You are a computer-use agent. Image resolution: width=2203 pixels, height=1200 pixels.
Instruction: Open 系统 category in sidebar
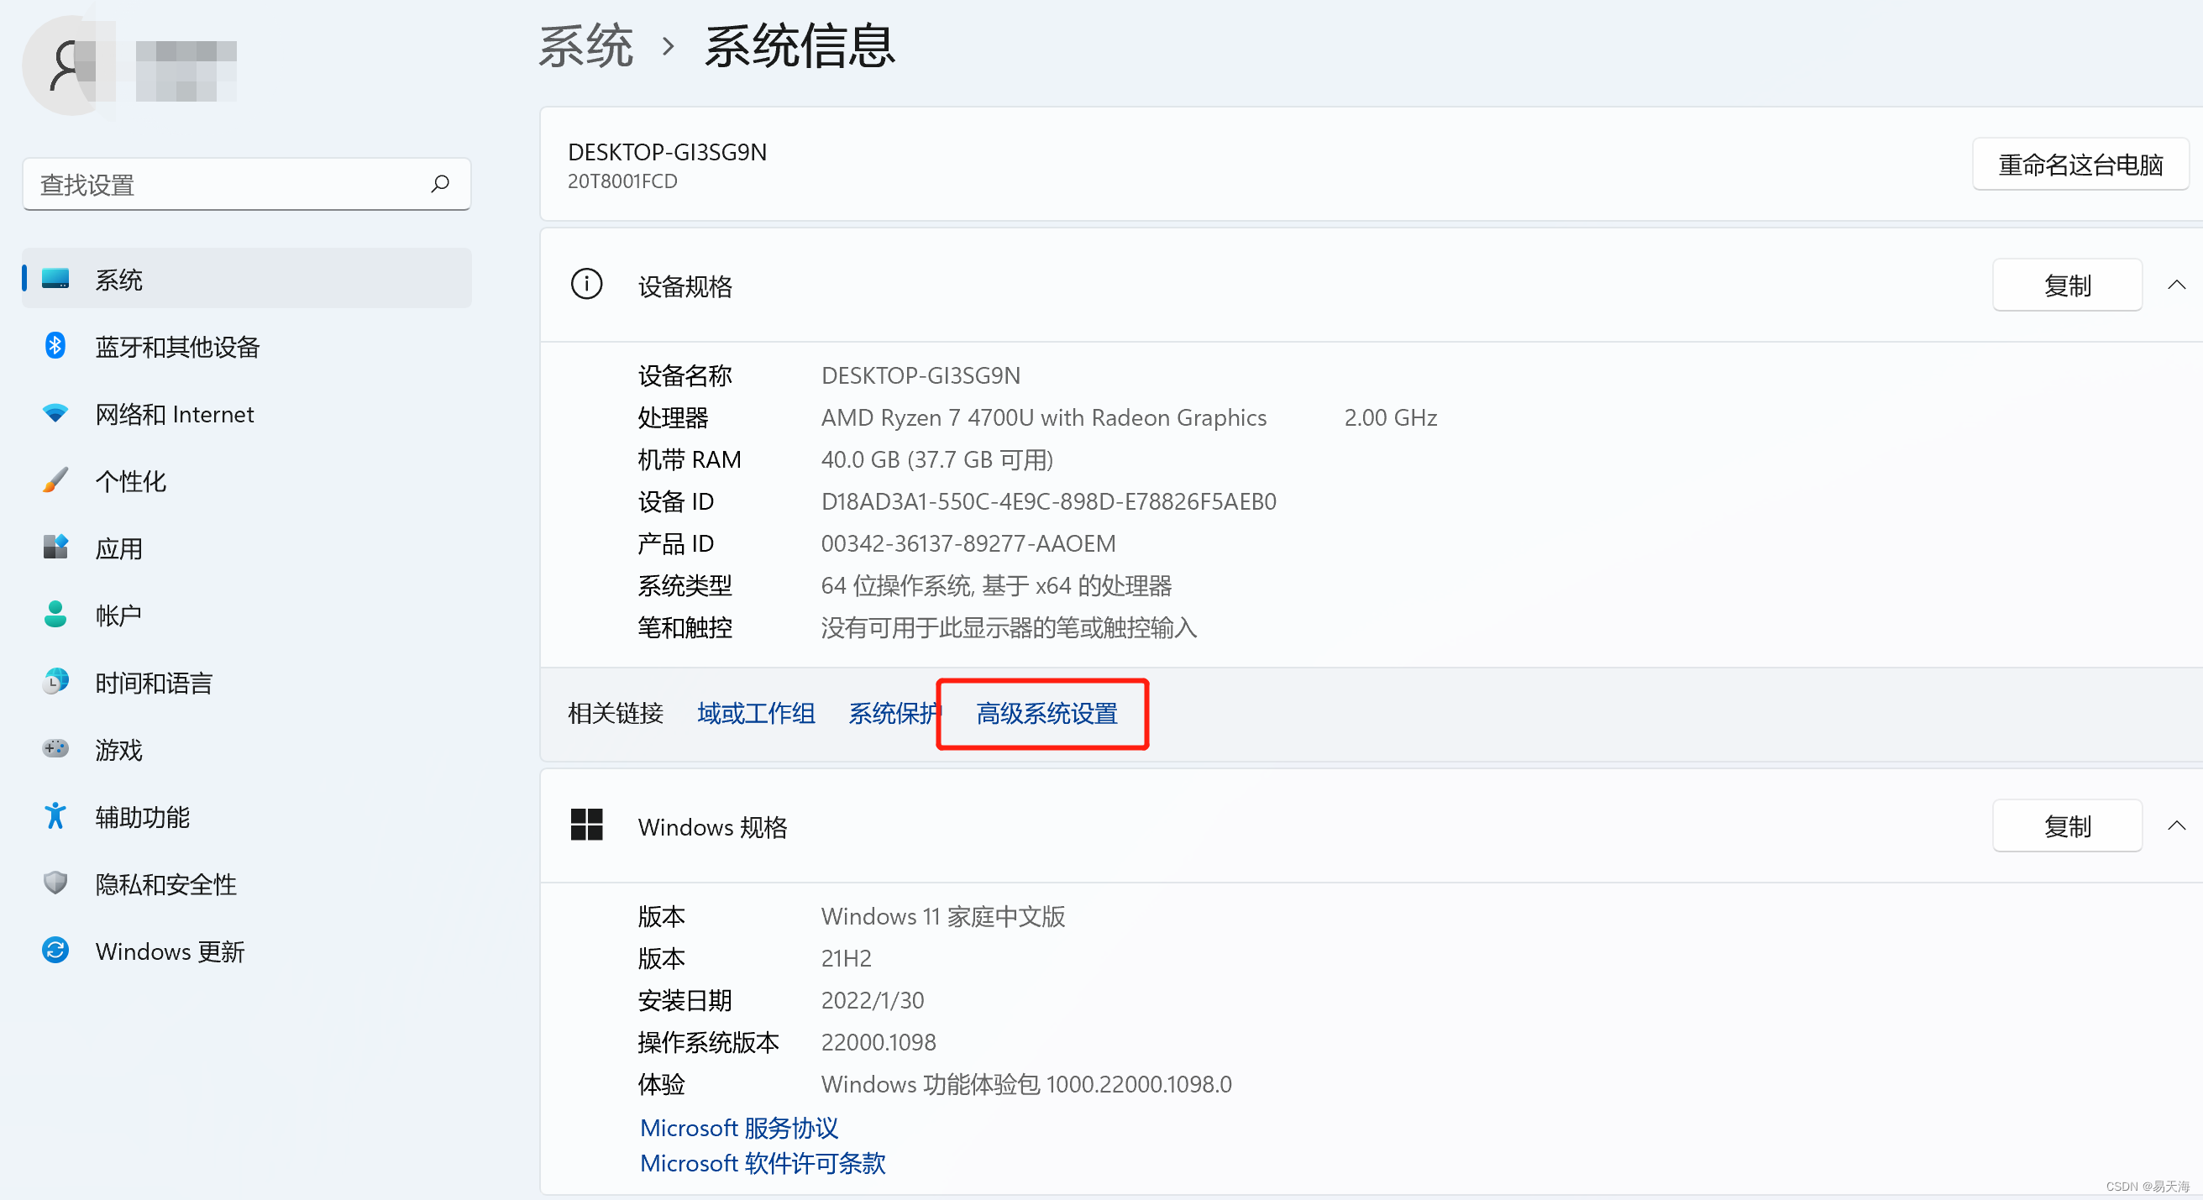(247, 279)
